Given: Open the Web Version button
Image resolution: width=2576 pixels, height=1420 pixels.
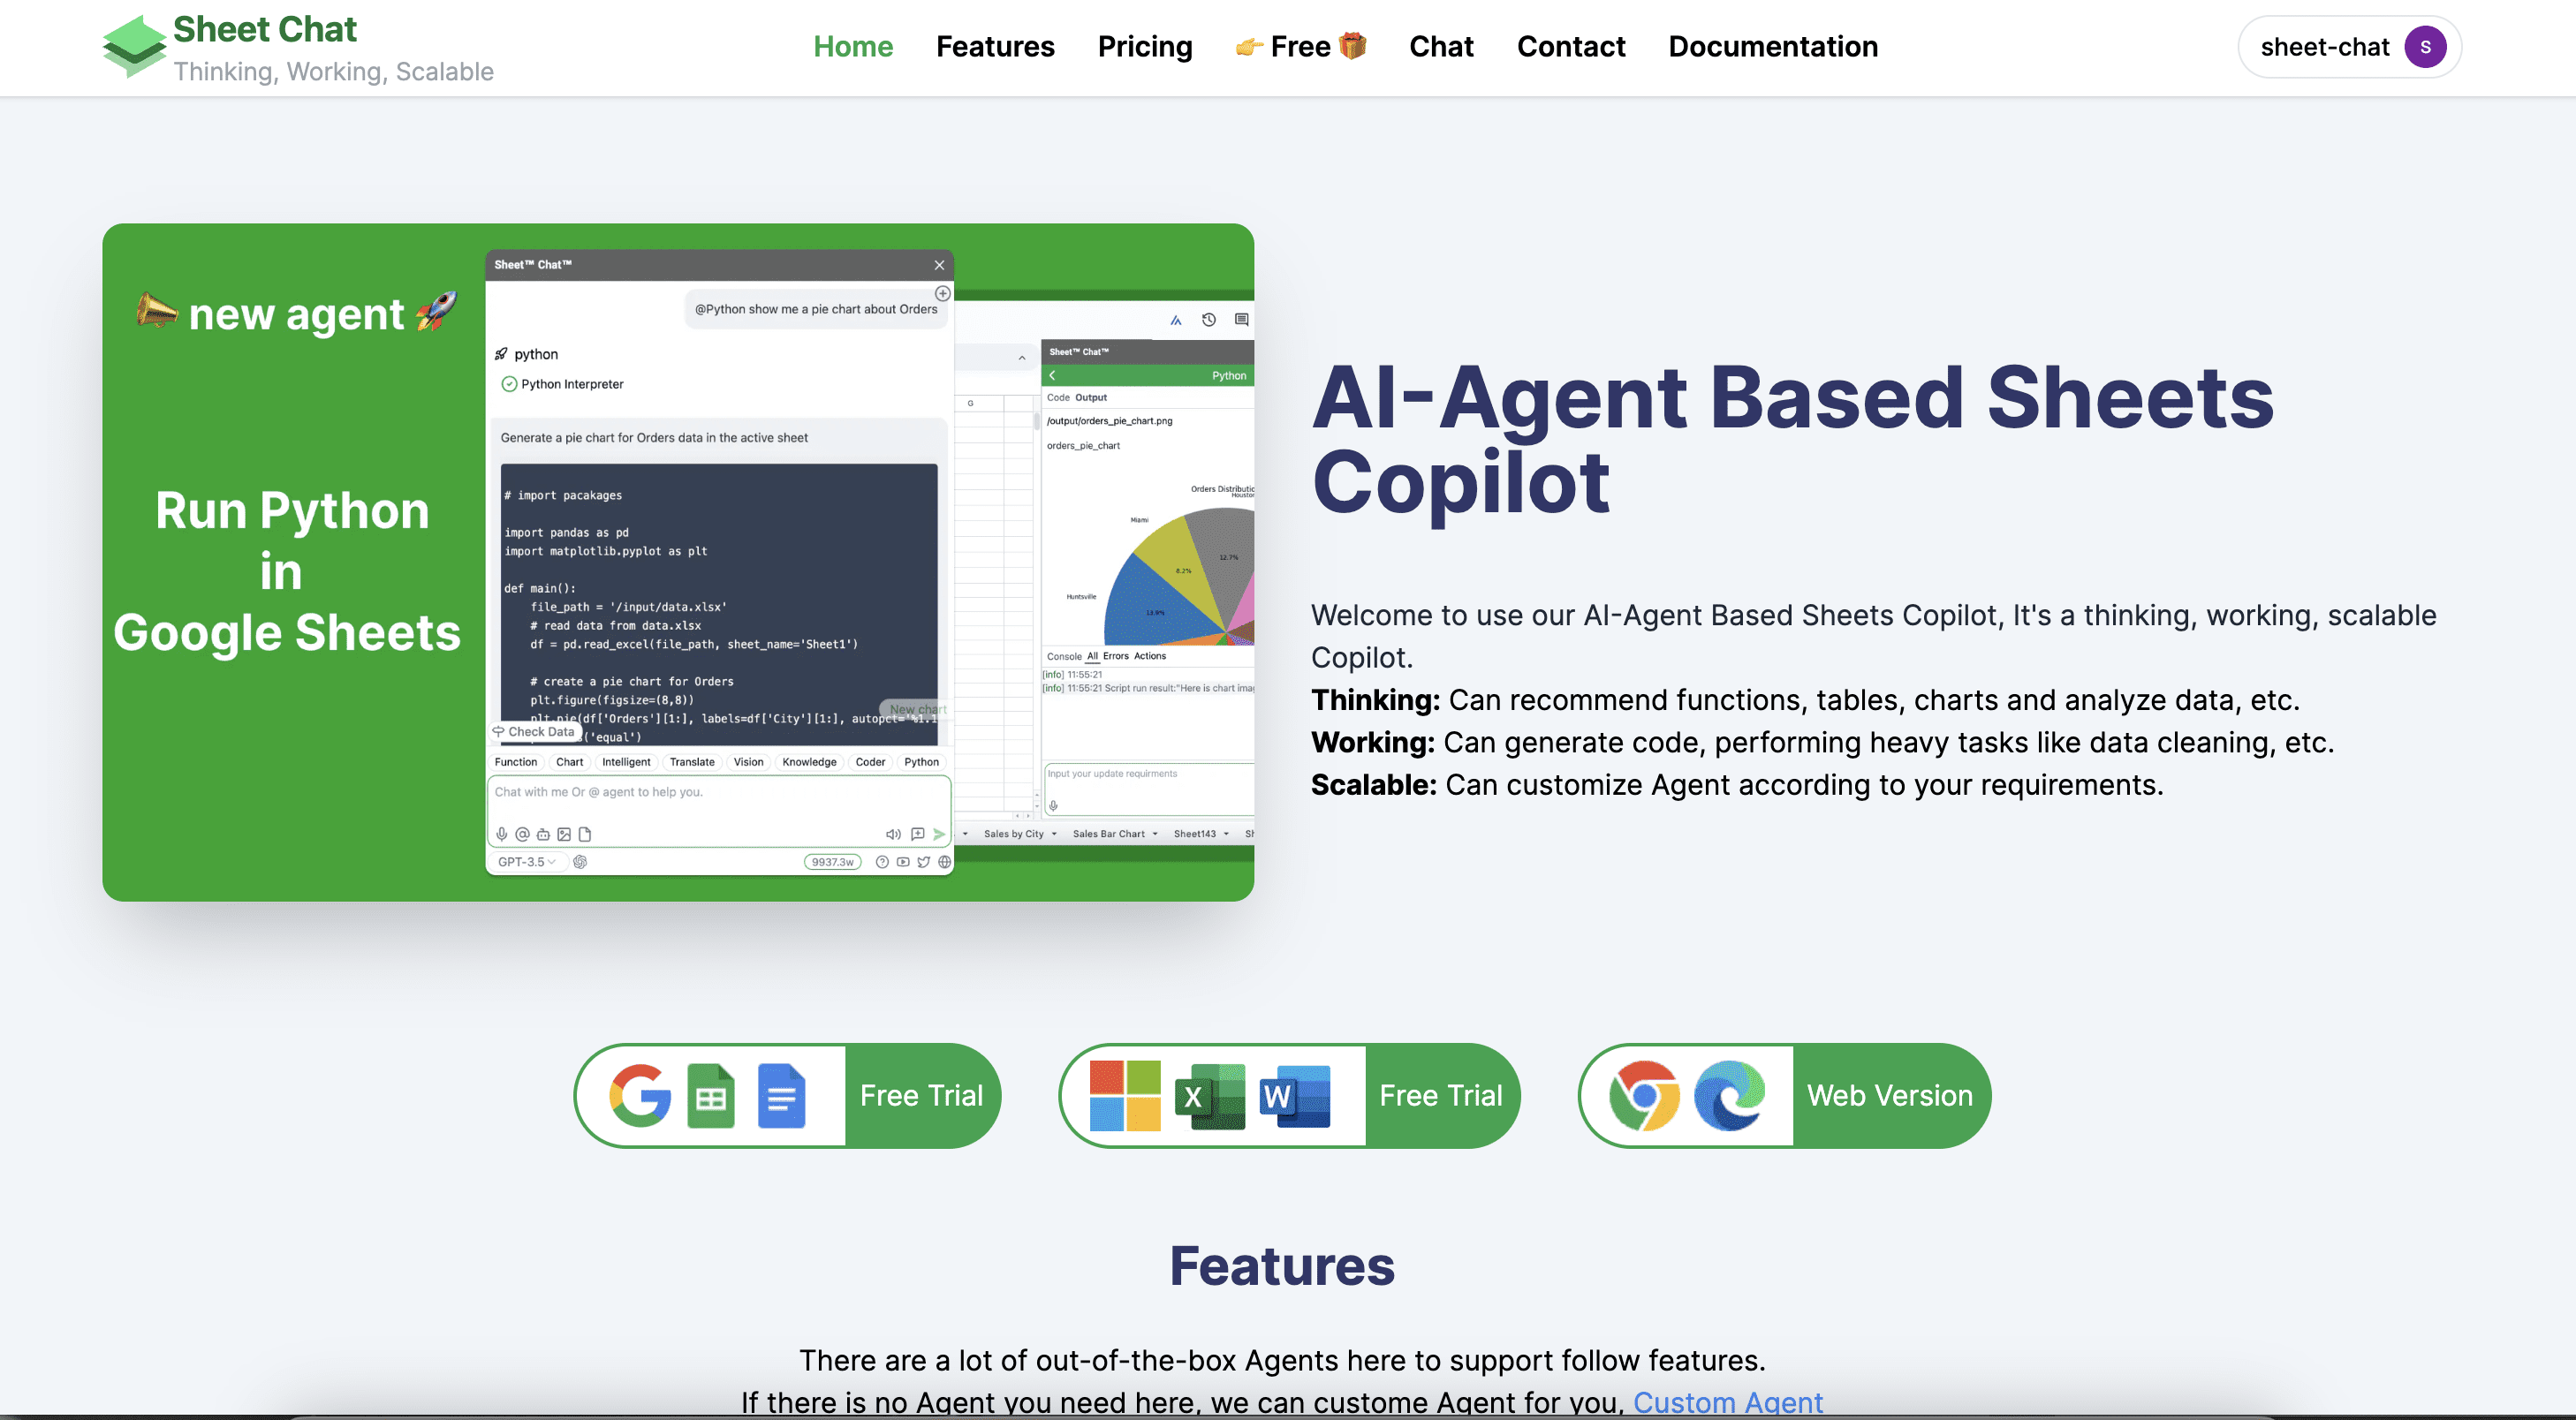Looking at the screenshot, I should click(1889, 1095).
